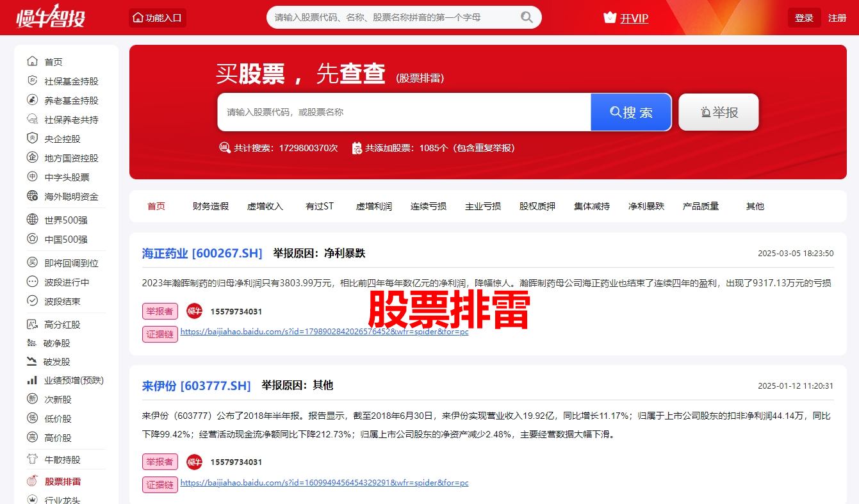Click reporter avatar in 来伊份 card

(x=194, y=462)
